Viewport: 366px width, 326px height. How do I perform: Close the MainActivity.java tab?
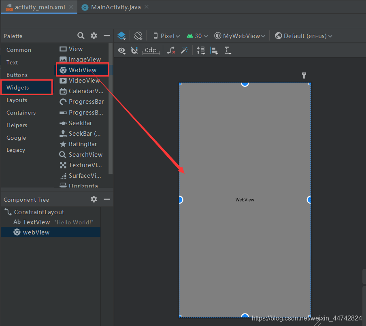(147, 7)
